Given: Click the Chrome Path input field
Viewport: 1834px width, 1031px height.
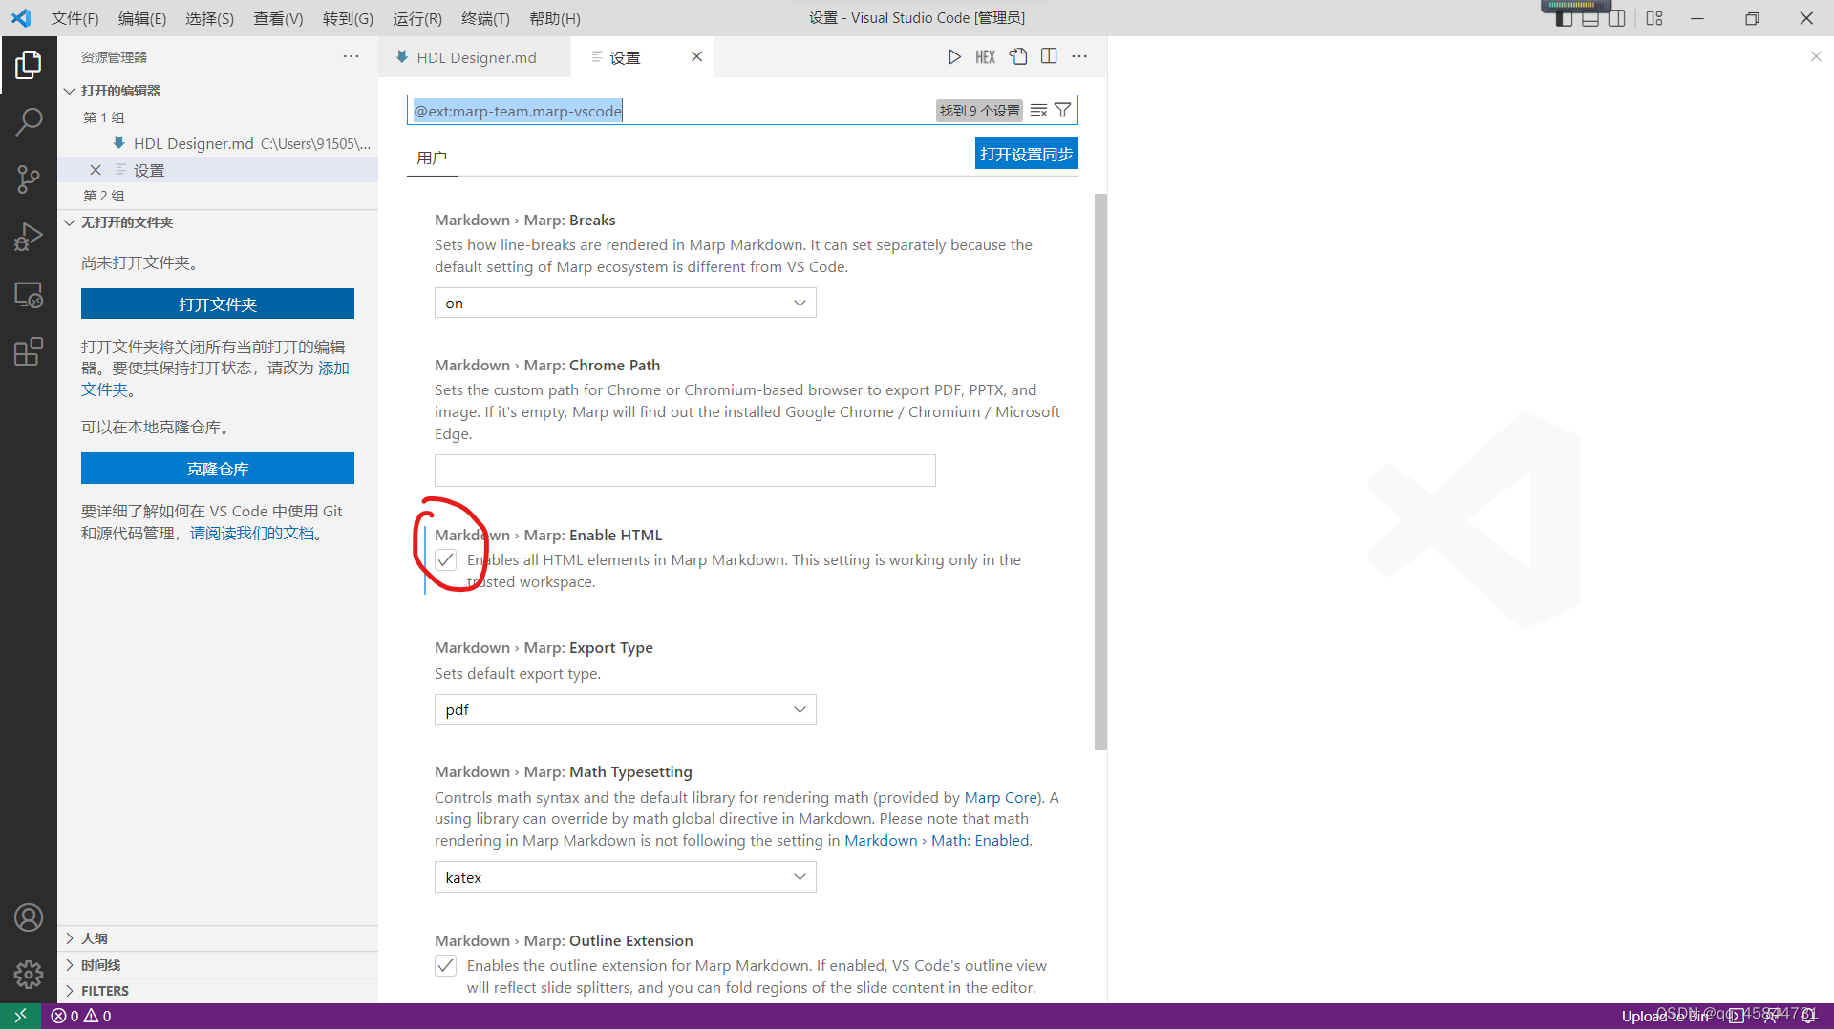Looking at the screenshot, I should point(685,471).
